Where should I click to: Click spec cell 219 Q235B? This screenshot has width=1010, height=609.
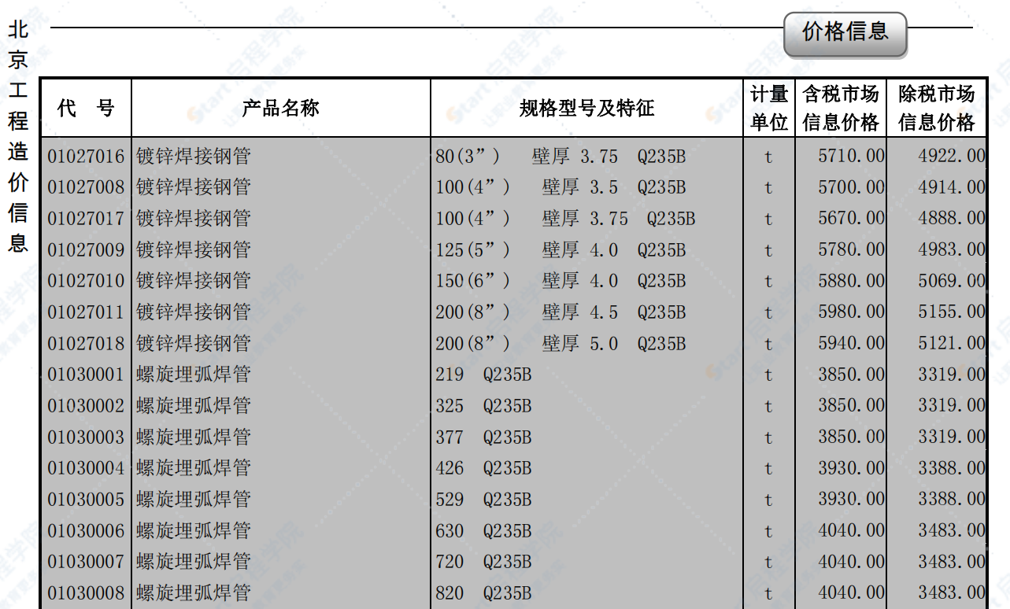click(483, 375)
